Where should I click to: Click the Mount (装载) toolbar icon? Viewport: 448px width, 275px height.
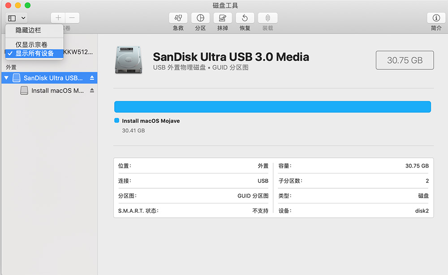(x=267, y=18)
